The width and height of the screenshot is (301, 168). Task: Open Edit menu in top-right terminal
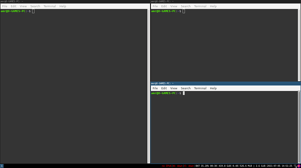coord(164,7)
